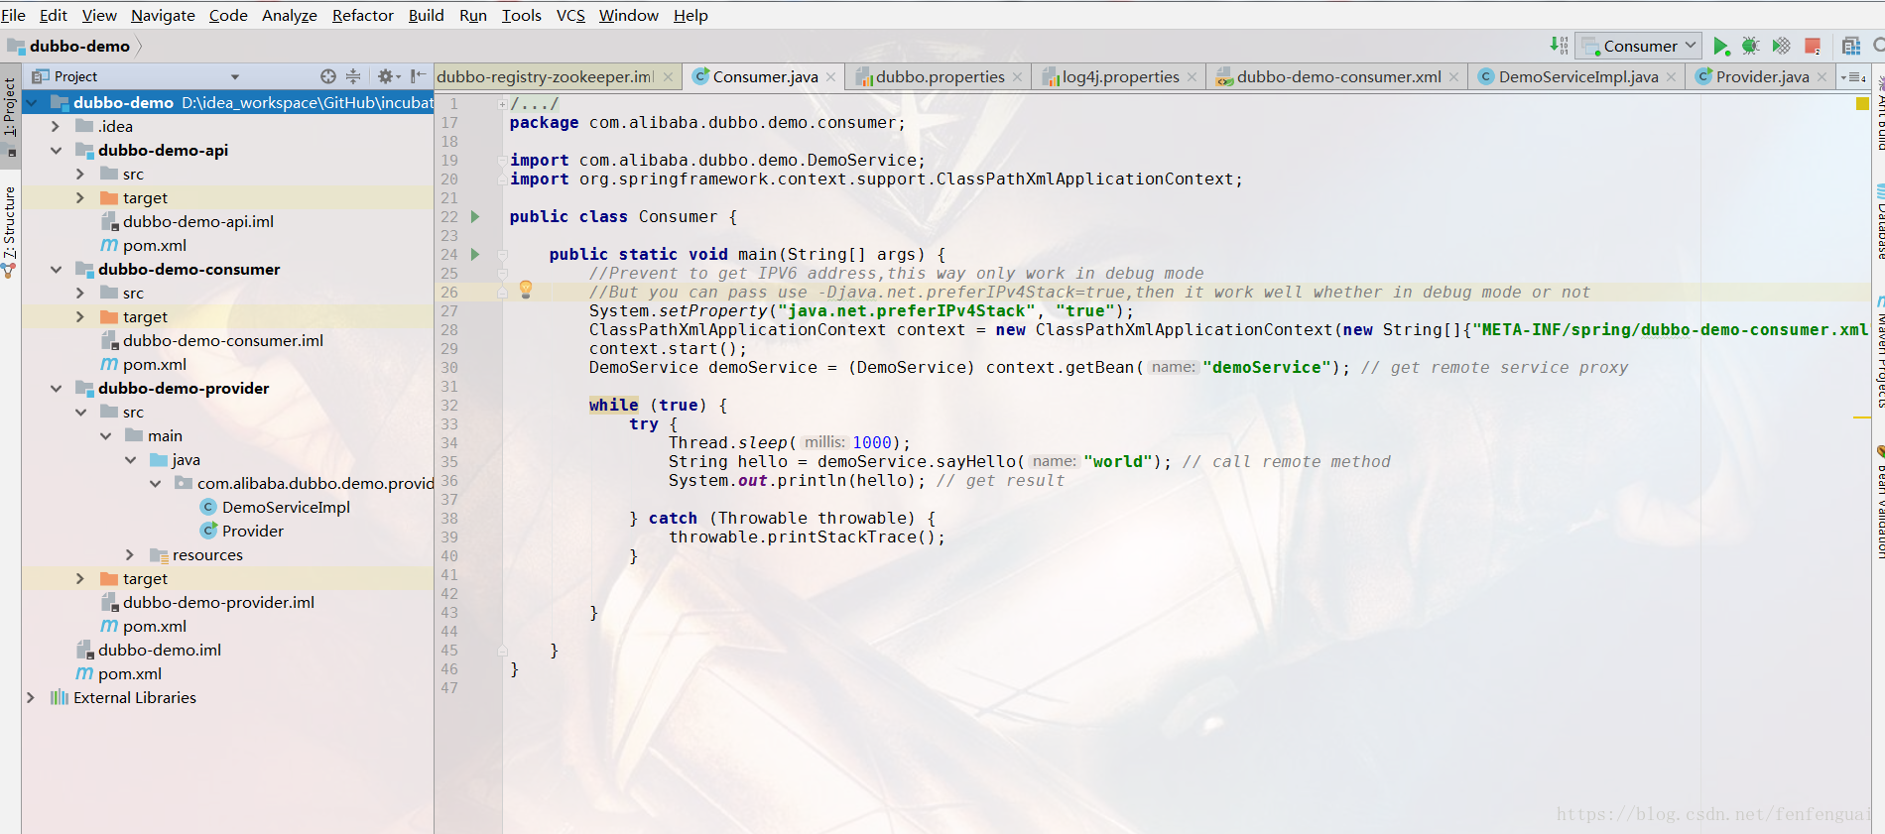The image size is (1885, 834).
Task: Toggle the Bean Validation tool window
Action: pos(1879,502)
